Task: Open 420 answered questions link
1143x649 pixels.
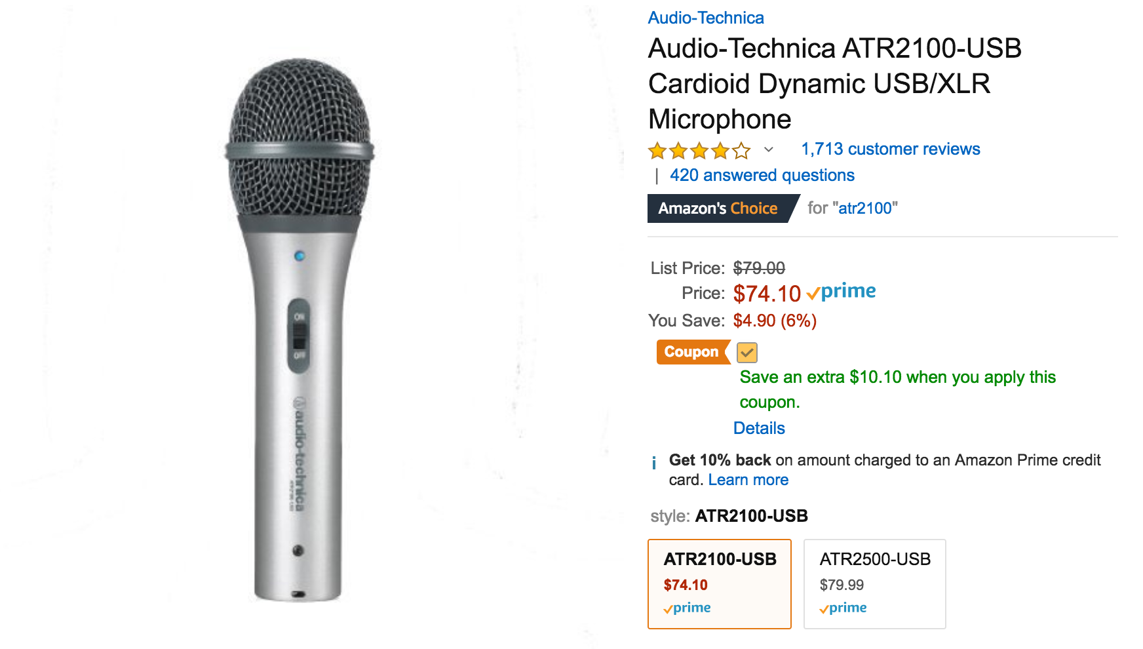Action: tap(762, 176)
